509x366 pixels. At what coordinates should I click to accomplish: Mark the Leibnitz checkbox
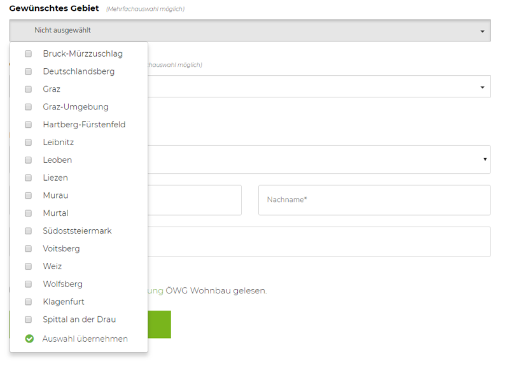point(28,143)
